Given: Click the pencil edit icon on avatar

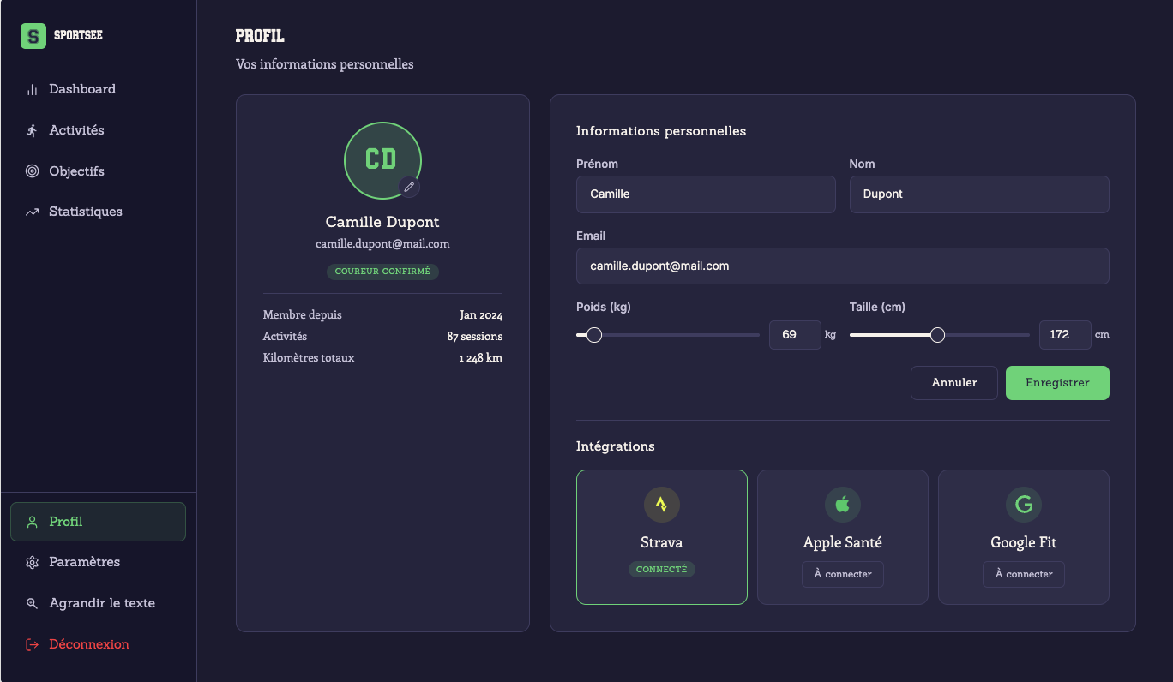Looking at the screenshot, I should coord(409,187).
